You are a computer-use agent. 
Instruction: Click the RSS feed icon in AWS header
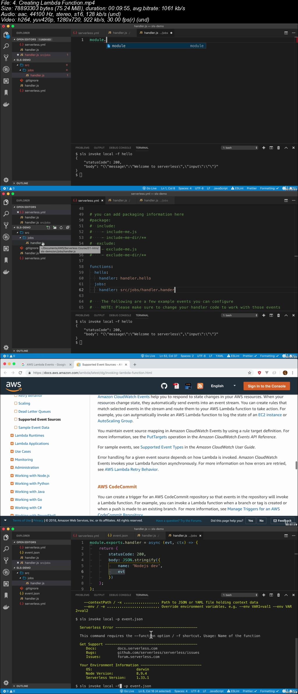[200, 386]
